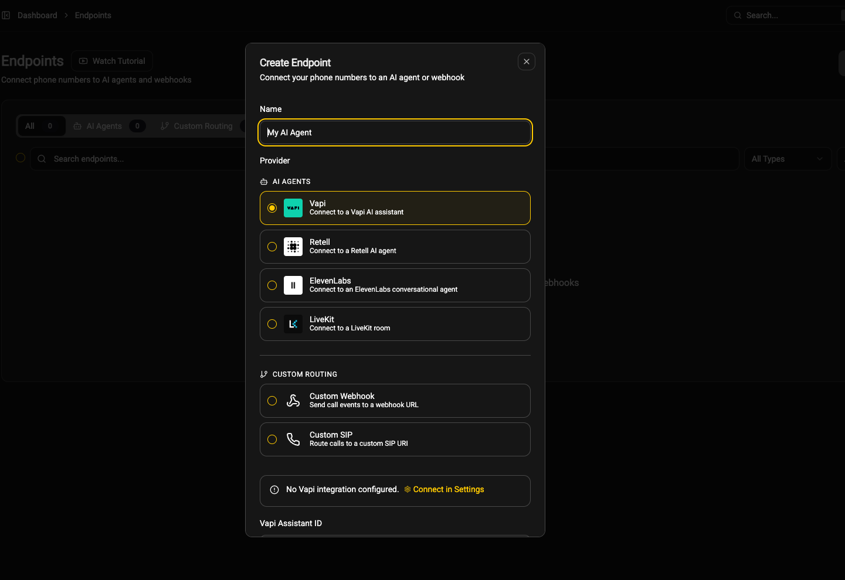Open the All Types dropdown
This screenshot has width=845, height=580.
coord(787,159)
